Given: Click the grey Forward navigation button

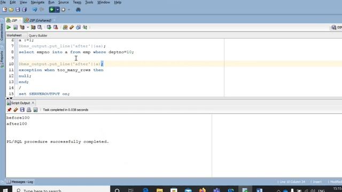Looking at the screenshot, I should (x=64, y=10).
